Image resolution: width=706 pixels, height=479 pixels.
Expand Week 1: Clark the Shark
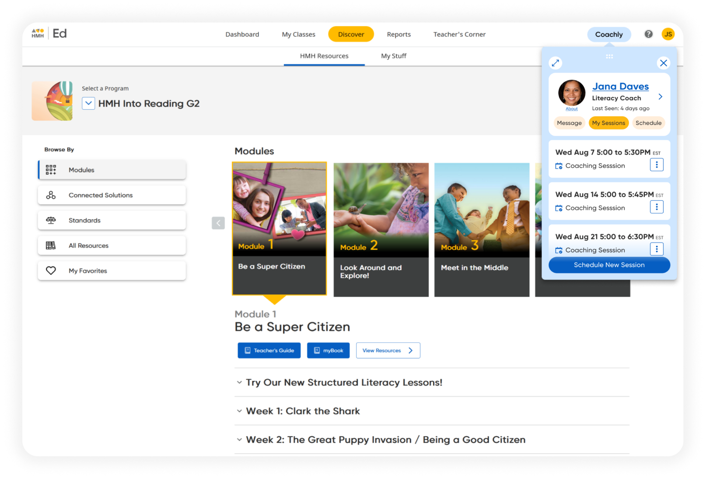tap(239, 411)
